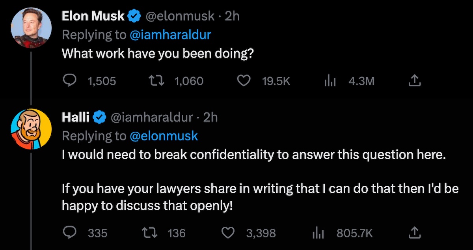Click Elon Musk's blue verified badge

[134, 17]
